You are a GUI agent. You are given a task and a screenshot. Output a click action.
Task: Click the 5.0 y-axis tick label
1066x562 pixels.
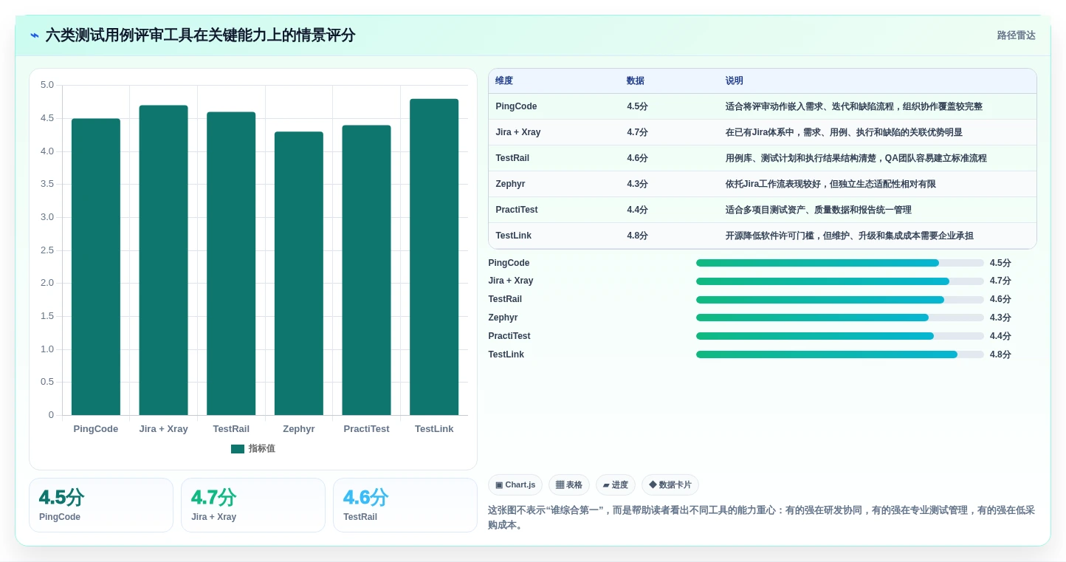pyautogui.click(x=47, y=85)
